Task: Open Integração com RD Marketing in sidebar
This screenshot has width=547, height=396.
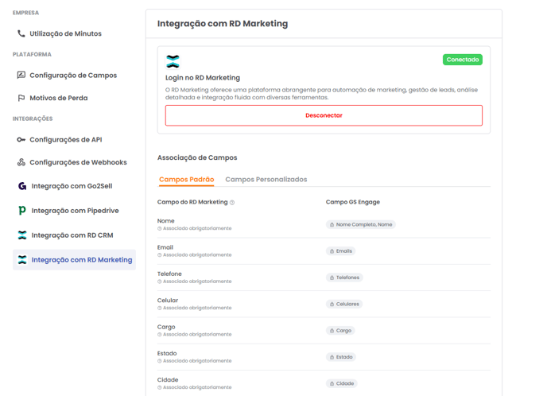Action: tap(81, 260)
